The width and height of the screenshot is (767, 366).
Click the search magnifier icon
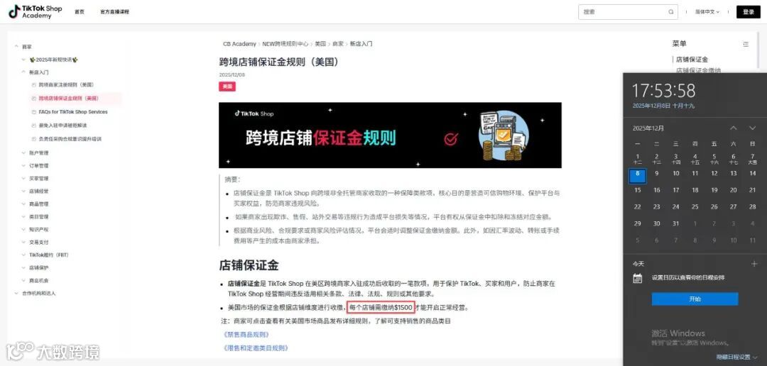671,12
